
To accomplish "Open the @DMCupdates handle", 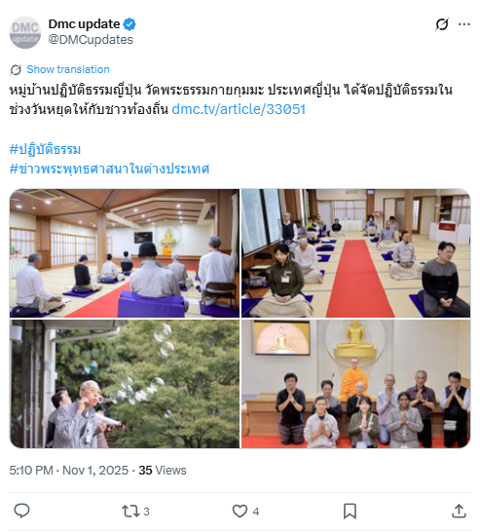I will point(91,40).
